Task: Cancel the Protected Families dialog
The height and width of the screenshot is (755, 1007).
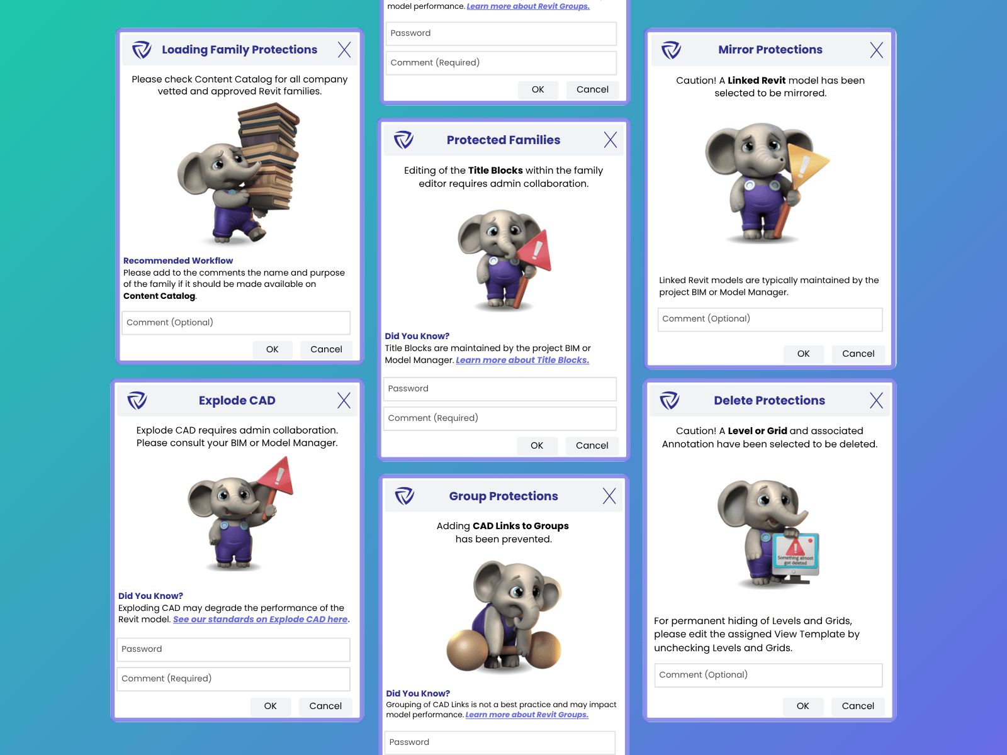Action: point(592,445)
